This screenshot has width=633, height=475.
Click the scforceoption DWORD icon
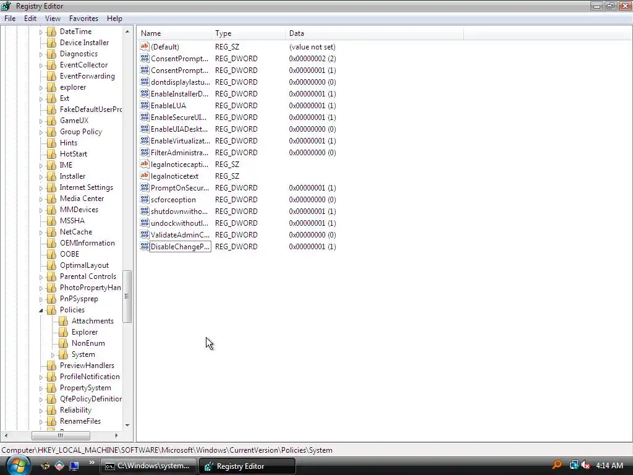pos(145,200)
